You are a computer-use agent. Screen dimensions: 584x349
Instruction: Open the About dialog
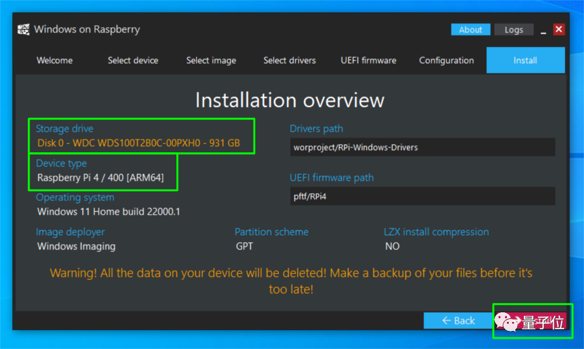point(470,29)
